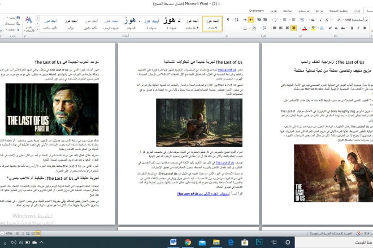The height and width of the screenshot is (248, 373).
Task: Click the Sort A-Z icon
Action: [236, 20]
